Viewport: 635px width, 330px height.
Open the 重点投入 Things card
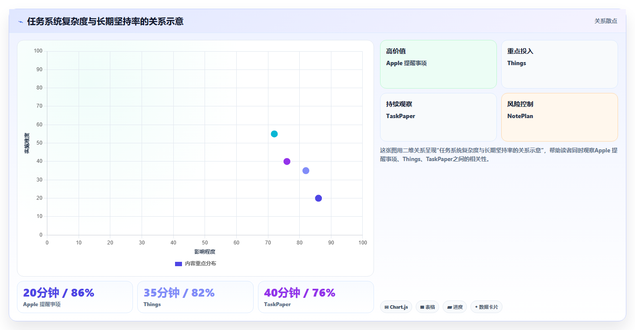click(559, 64)
